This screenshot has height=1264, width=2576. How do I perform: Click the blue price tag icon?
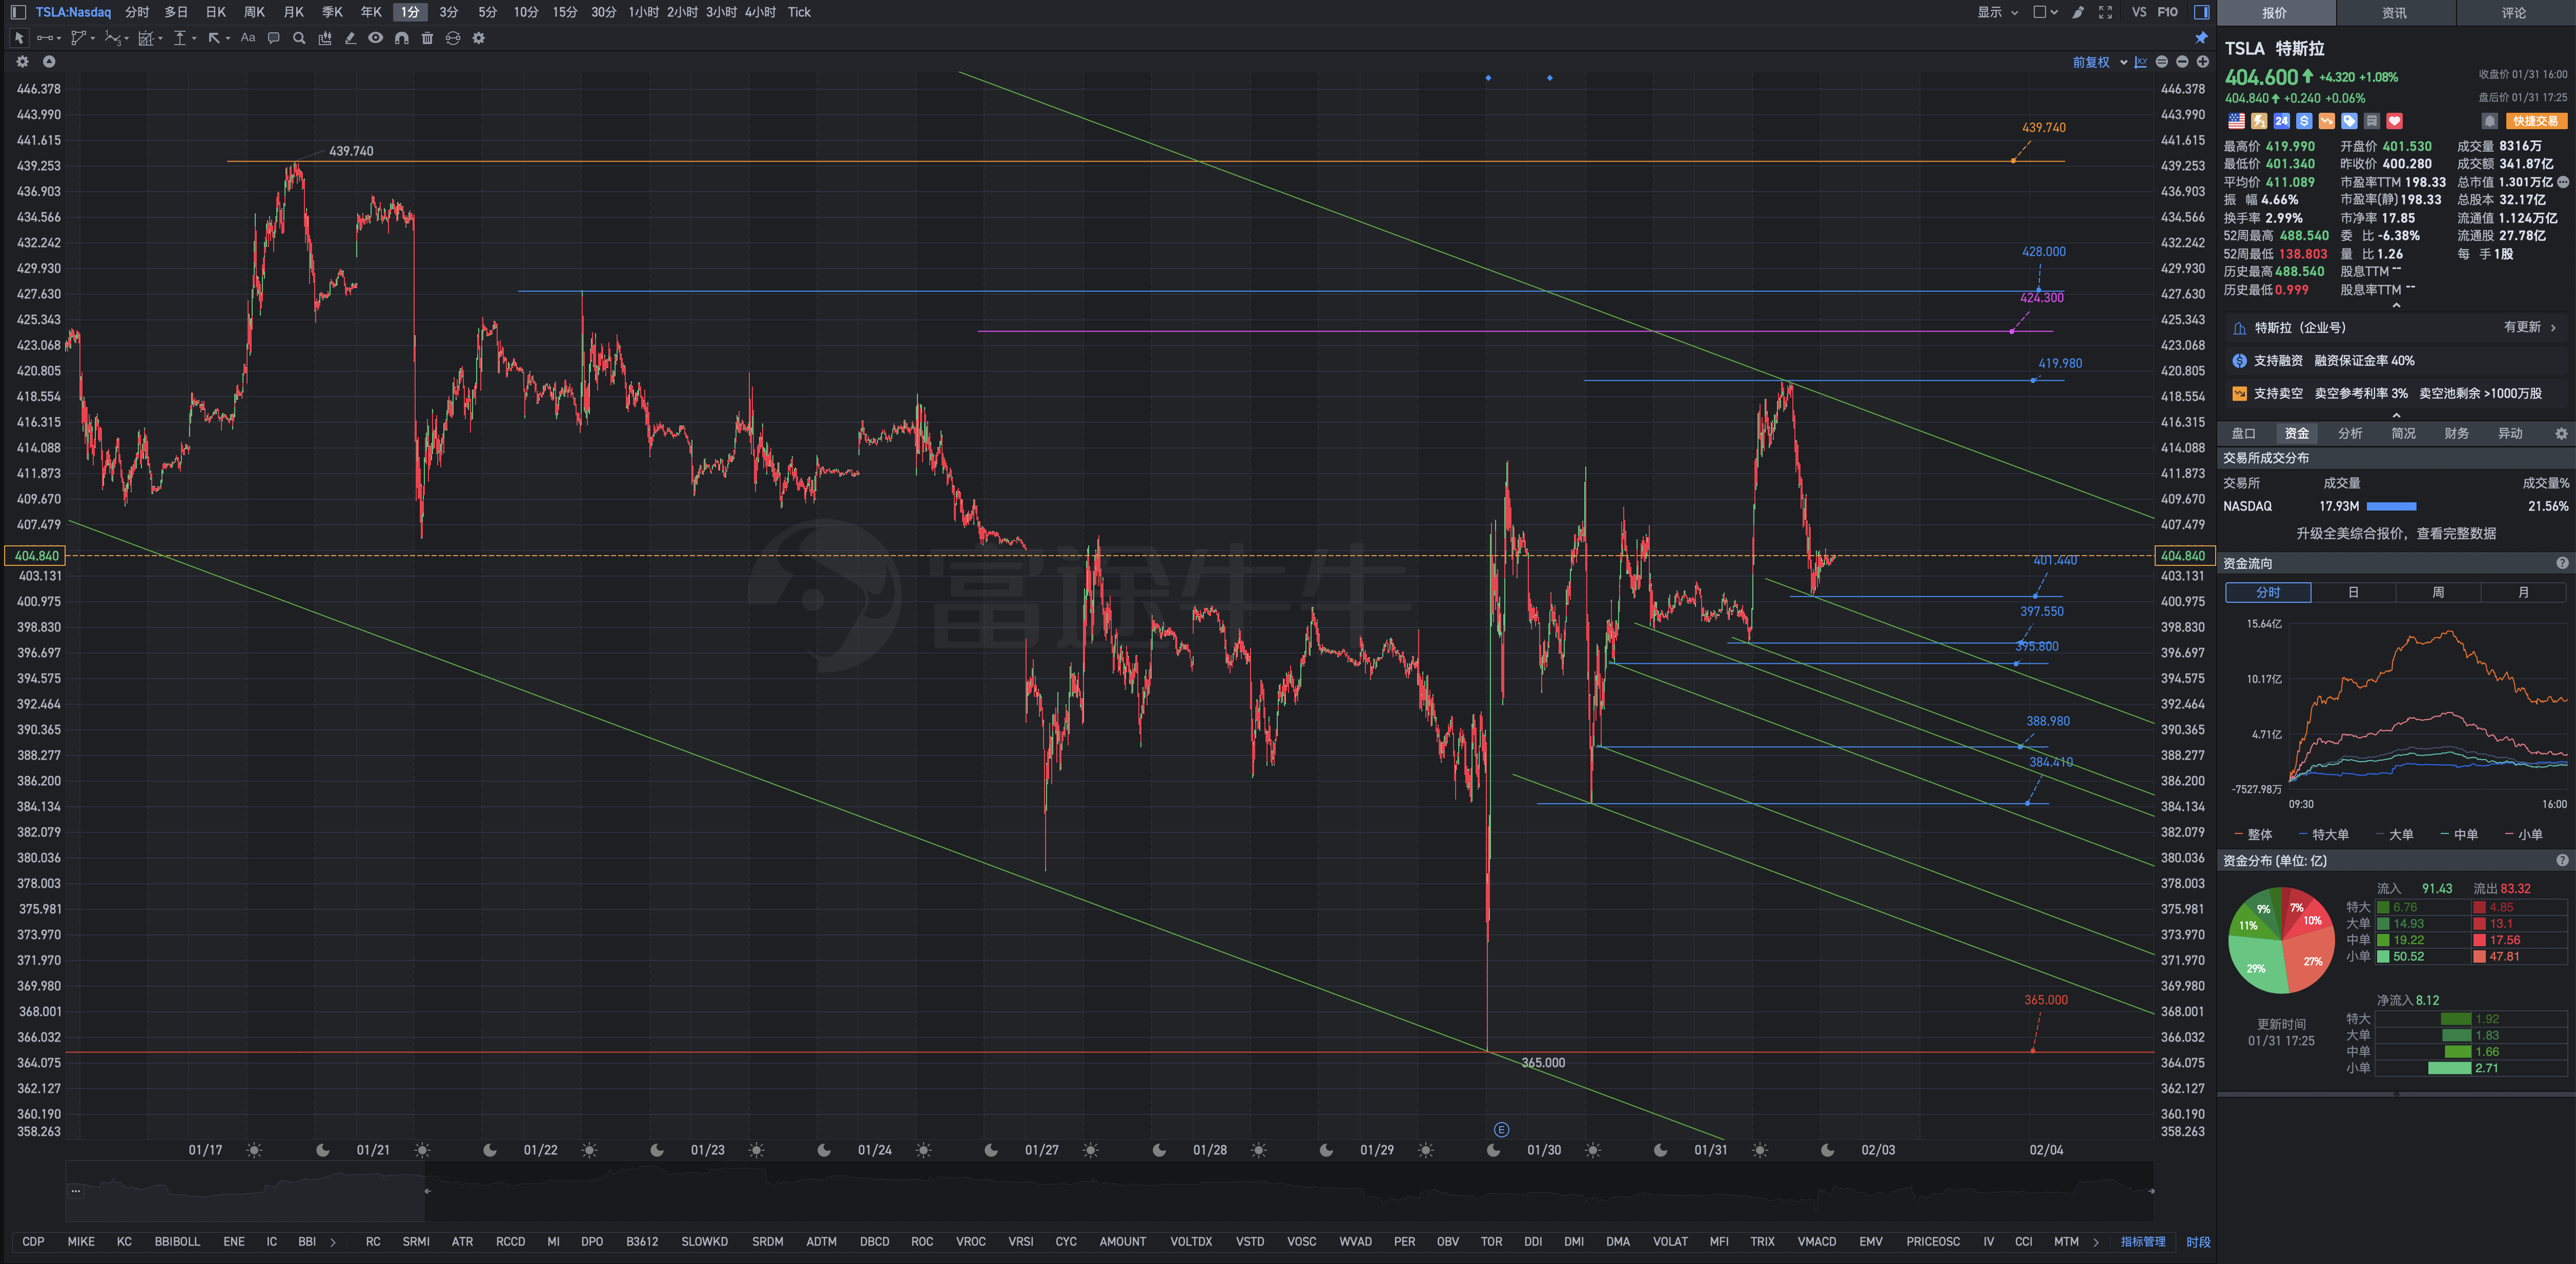pyautogui.click(x=2349, y=121)
